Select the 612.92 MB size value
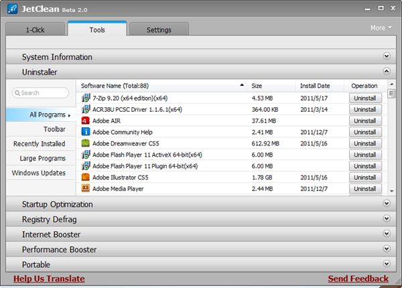The width and height of the screenshot is (402, 288). coord(265,143)
